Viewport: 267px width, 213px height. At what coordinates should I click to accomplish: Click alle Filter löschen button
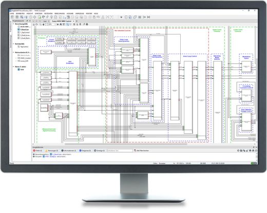click(141, 151)
